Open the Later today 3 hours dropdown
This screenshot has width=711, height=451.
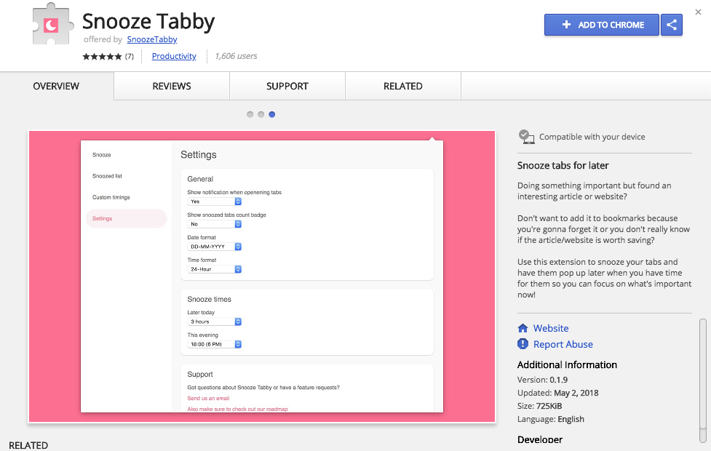pos(215,322)
